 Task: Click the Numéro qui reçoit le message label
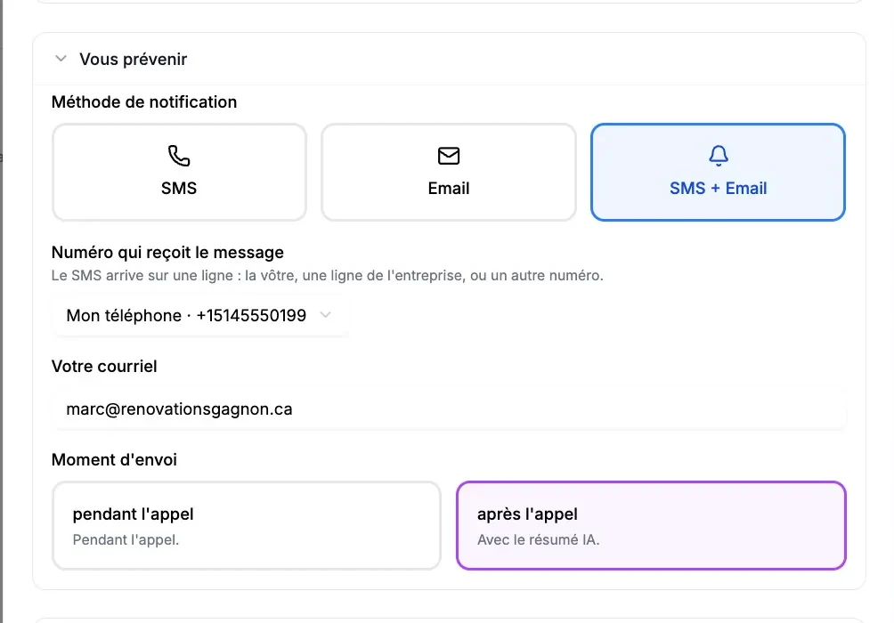click(x=167, y=253)
